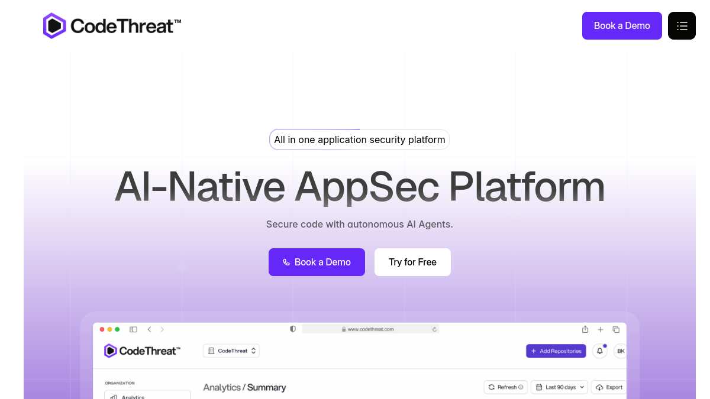
Task: Click the CodeThreat logo inside the dashboard preview
Action: click(x=142, y=351)
